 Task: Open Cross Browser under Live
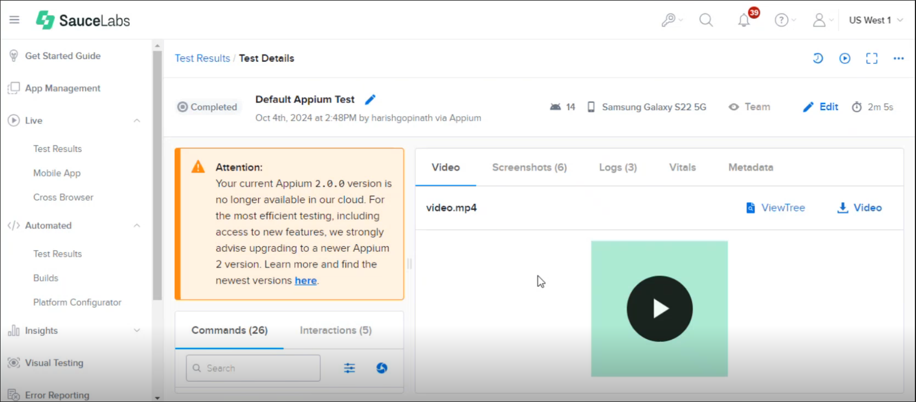(x=63, y=197)
